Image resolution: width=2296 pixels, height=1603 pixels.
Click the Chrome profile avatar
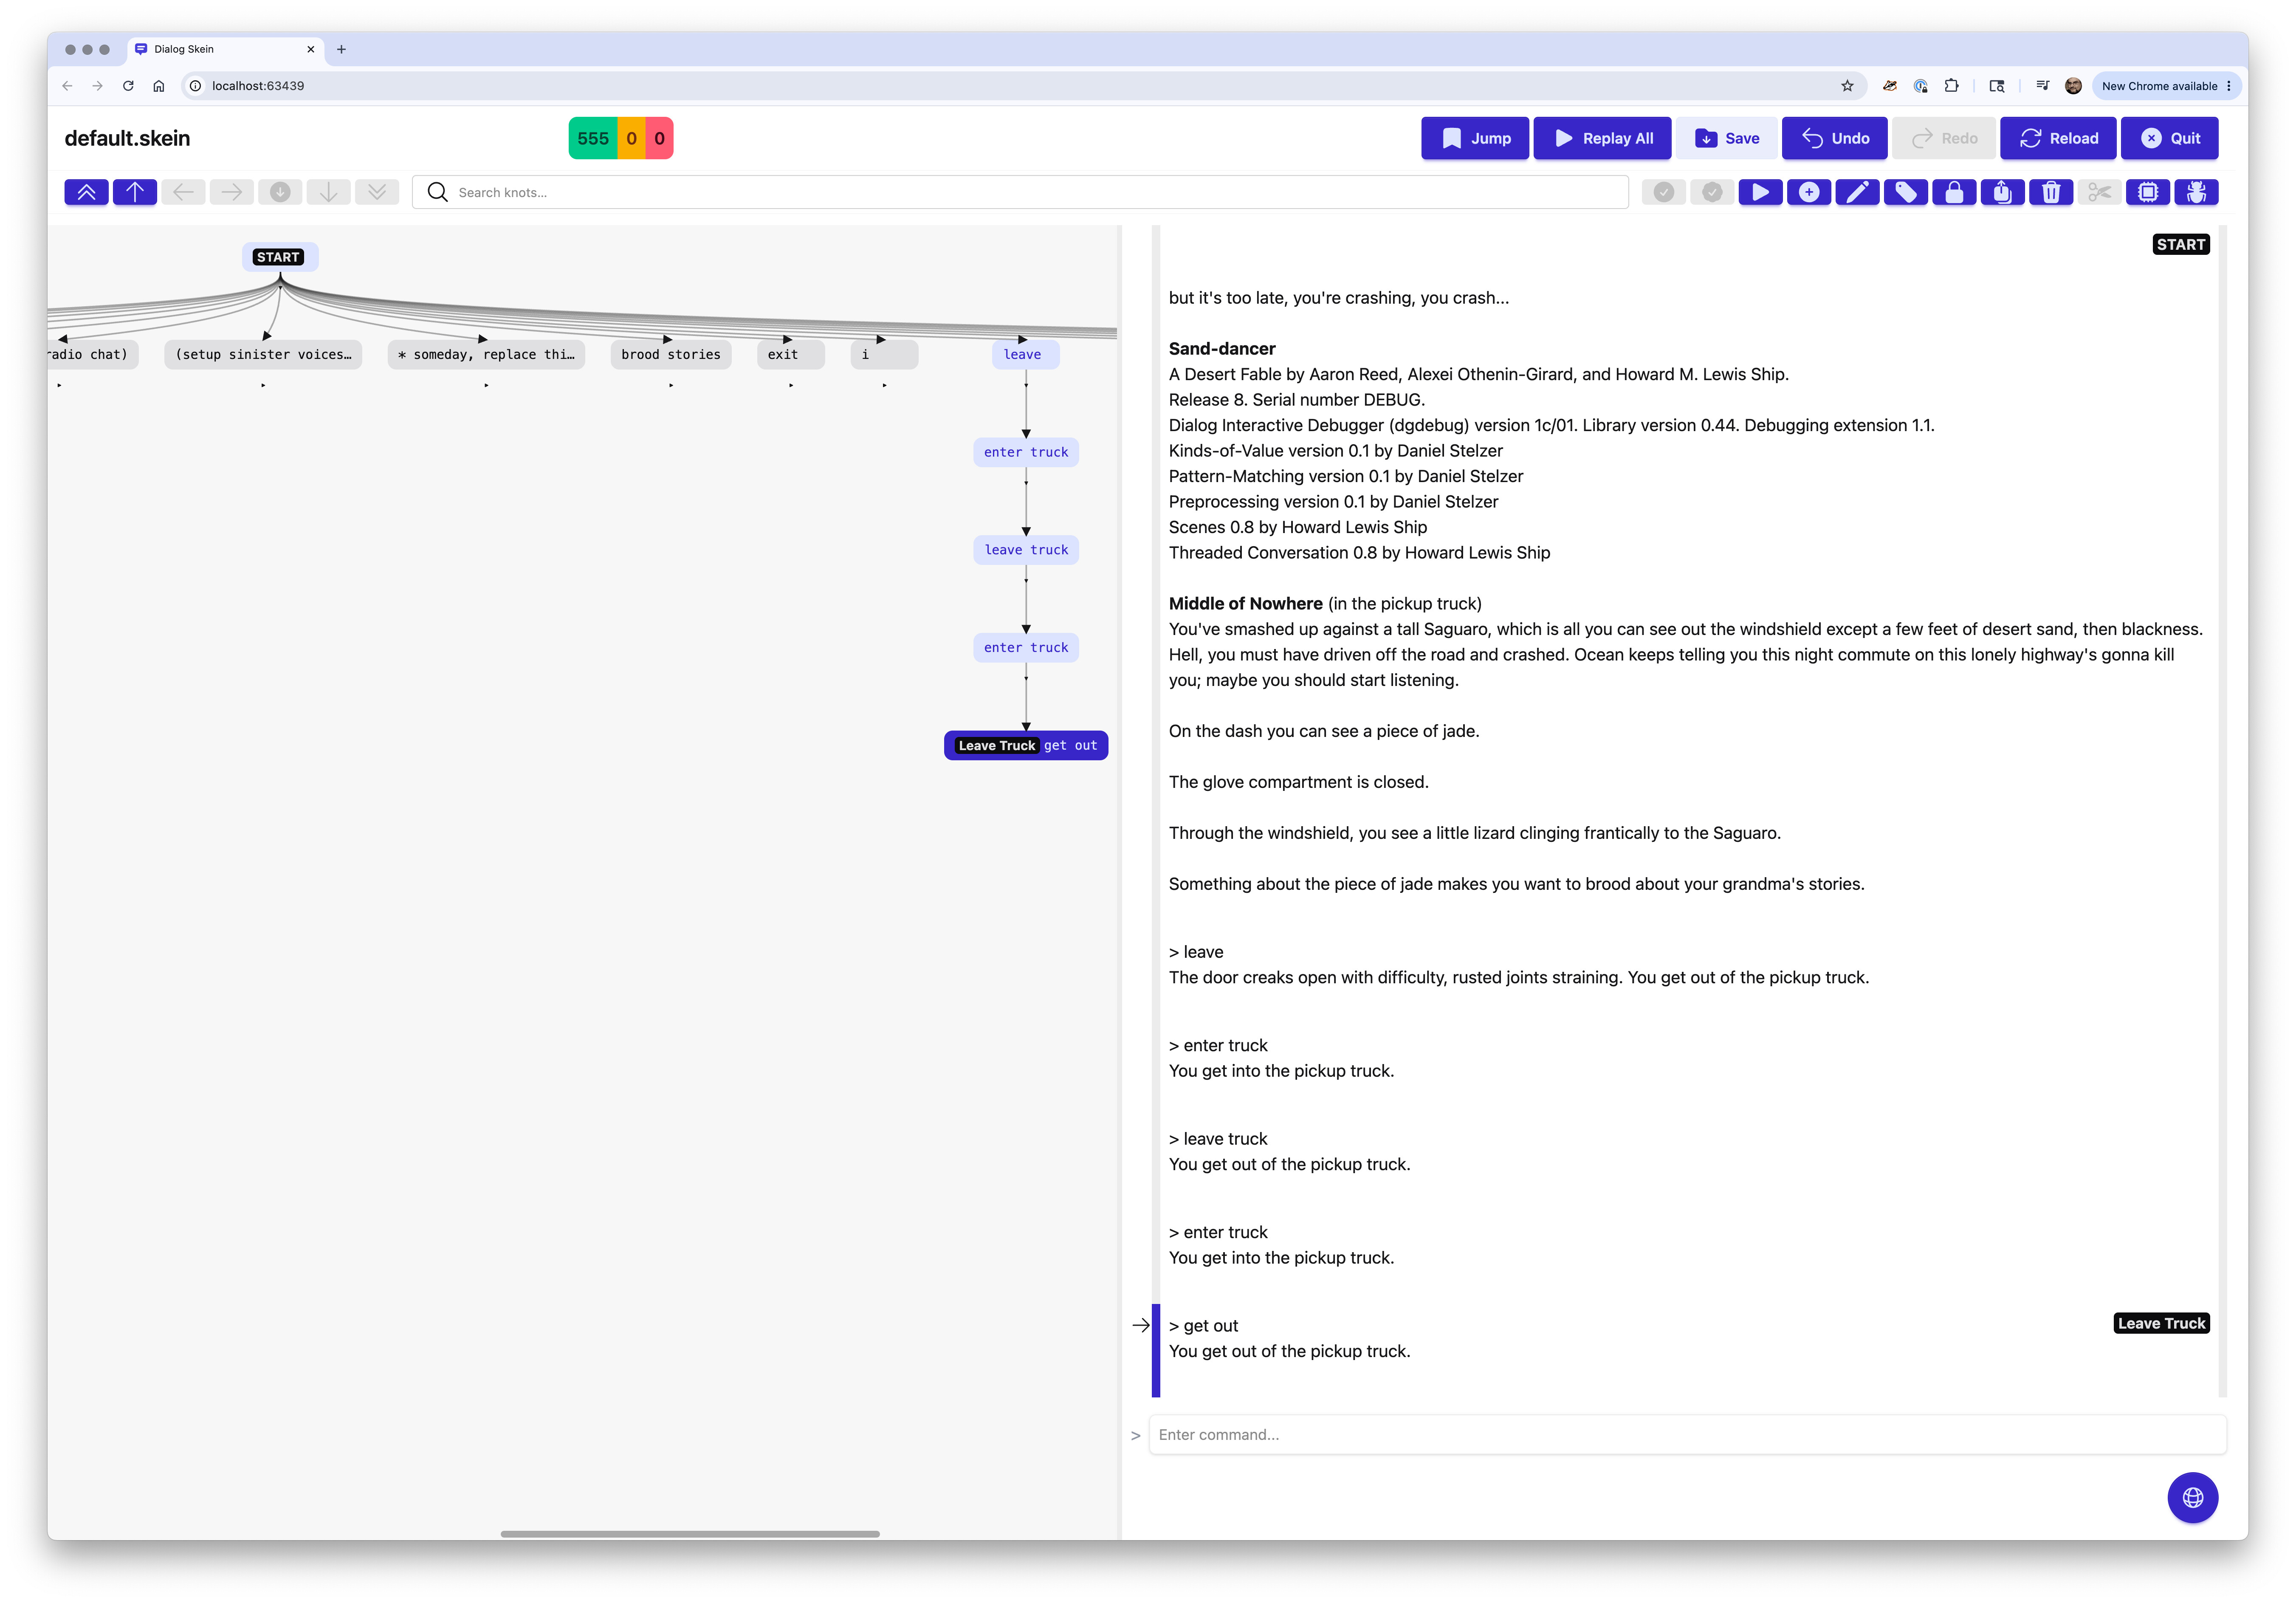(2074, 86)
